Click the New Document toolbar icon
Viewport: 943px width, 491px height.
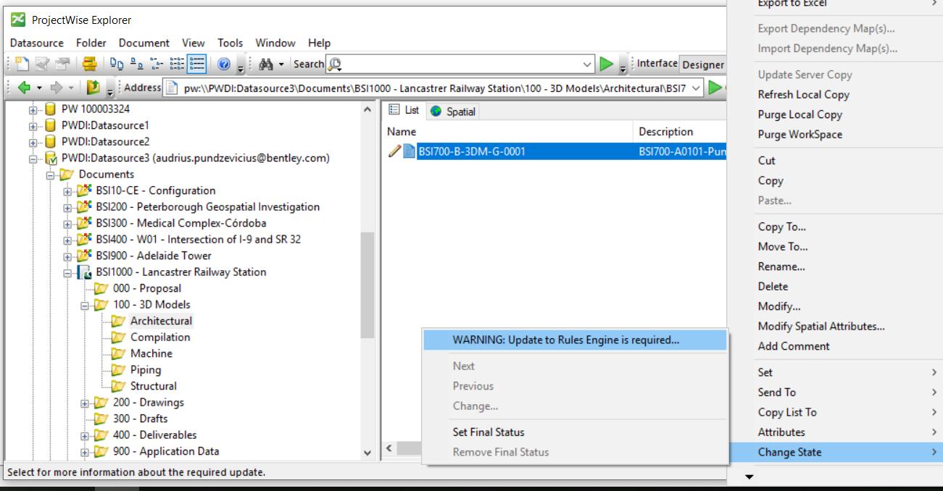(x=22, y=64)
